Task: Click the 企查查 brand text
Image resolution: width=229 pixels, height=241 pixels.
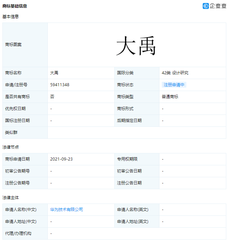Action: [x=218, y=6]
